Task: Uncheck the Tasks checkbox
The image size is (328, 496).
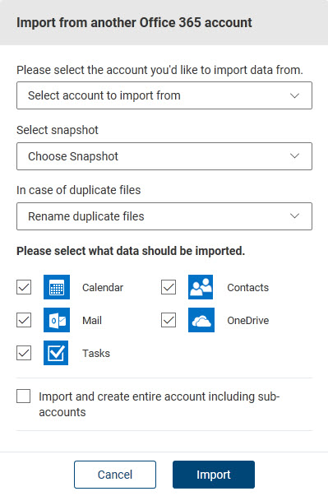Action: click(24, 353)
